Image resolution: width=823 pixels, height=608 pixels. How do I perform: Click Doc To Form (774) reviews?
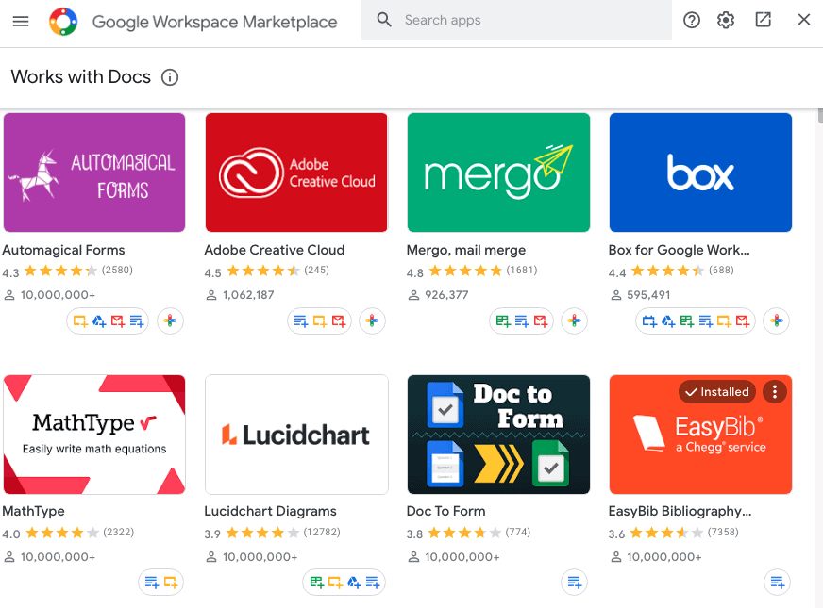point(518,532)
